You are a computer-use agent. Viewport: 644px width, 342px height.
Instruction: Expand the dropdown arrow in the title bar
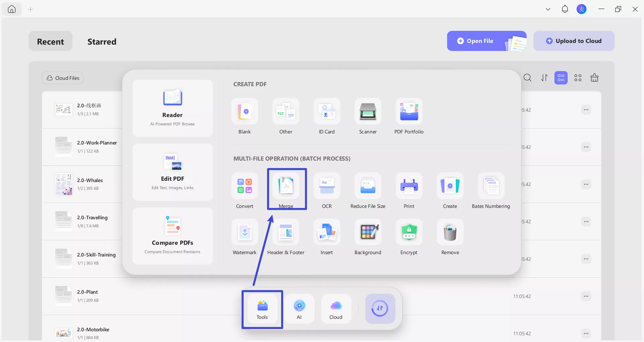(548, 9)
